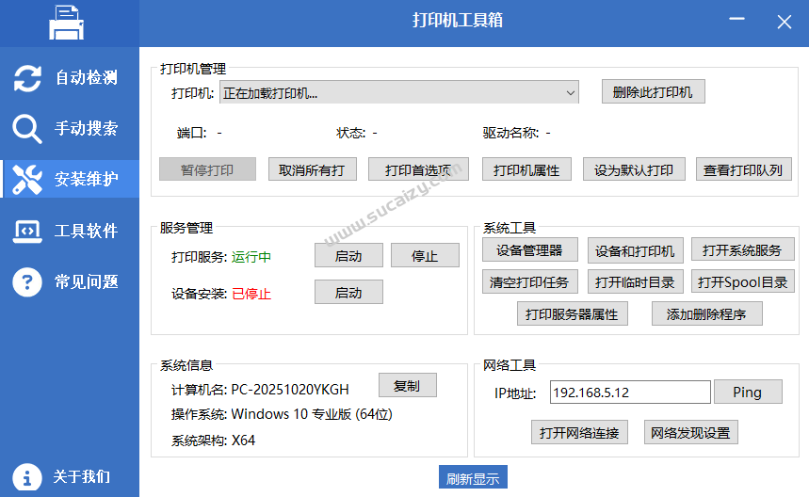Close the 打印机工具箱 window
The width and height of the screenshot is (809, 497).
[785, 22]
